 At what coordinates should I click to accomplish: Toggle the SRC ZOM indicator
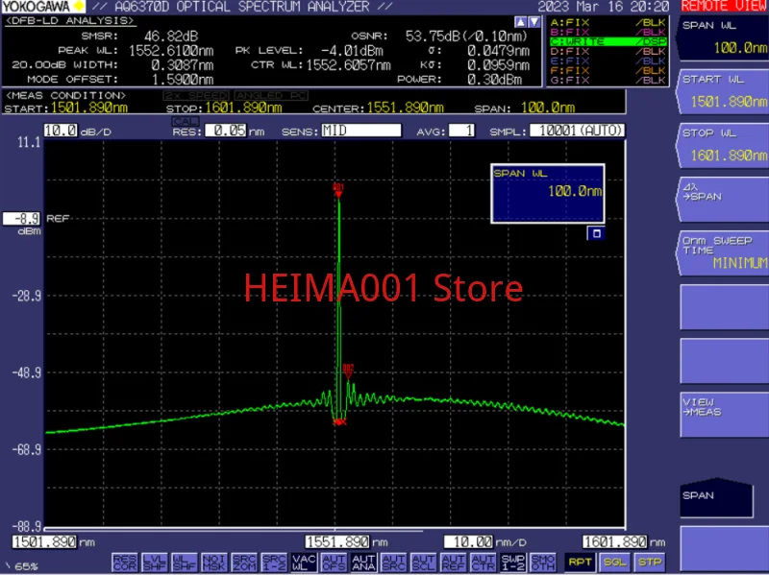click(244, 562)
